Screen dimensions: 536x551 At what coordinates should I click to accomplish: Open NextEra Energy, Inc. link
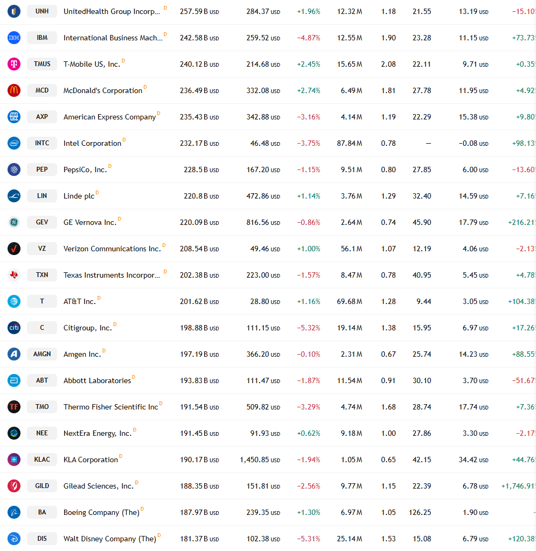click(98, 433)
